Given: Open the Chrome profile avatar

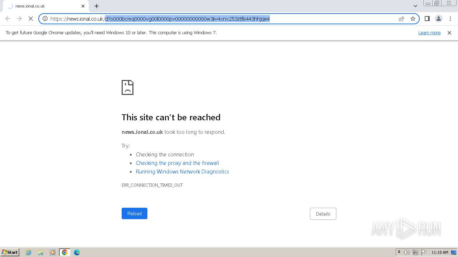Looking at the screenshot, I should coord(439,19).
